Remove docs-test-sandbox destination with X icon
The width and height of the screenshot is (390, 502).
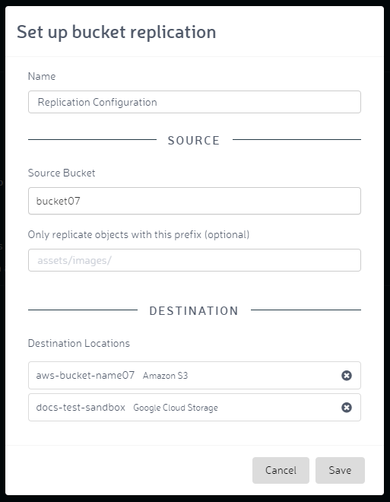(x=346, y=407)
